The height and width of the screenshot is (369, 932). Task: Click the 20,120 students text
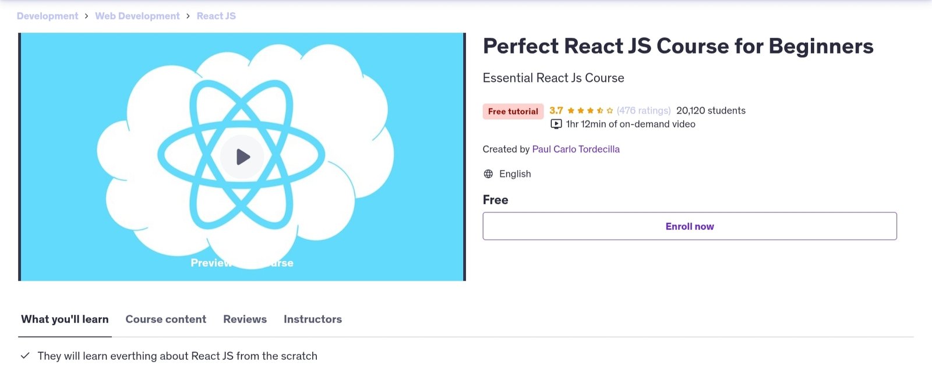point(711,111)
